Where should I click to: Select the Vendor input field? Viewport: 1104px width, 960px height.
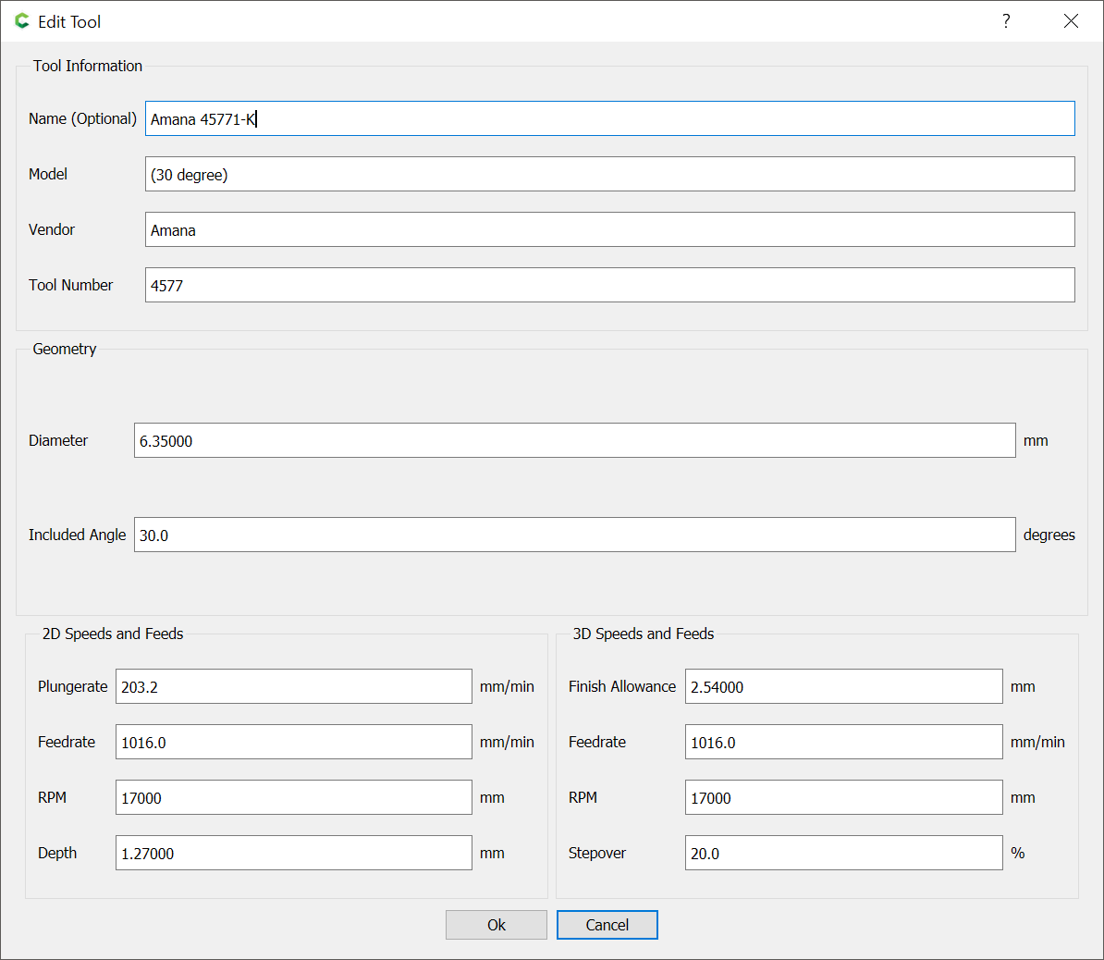tap(609, 229)
